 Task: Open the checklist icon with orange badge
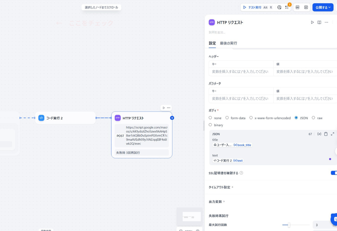(287, 7)
